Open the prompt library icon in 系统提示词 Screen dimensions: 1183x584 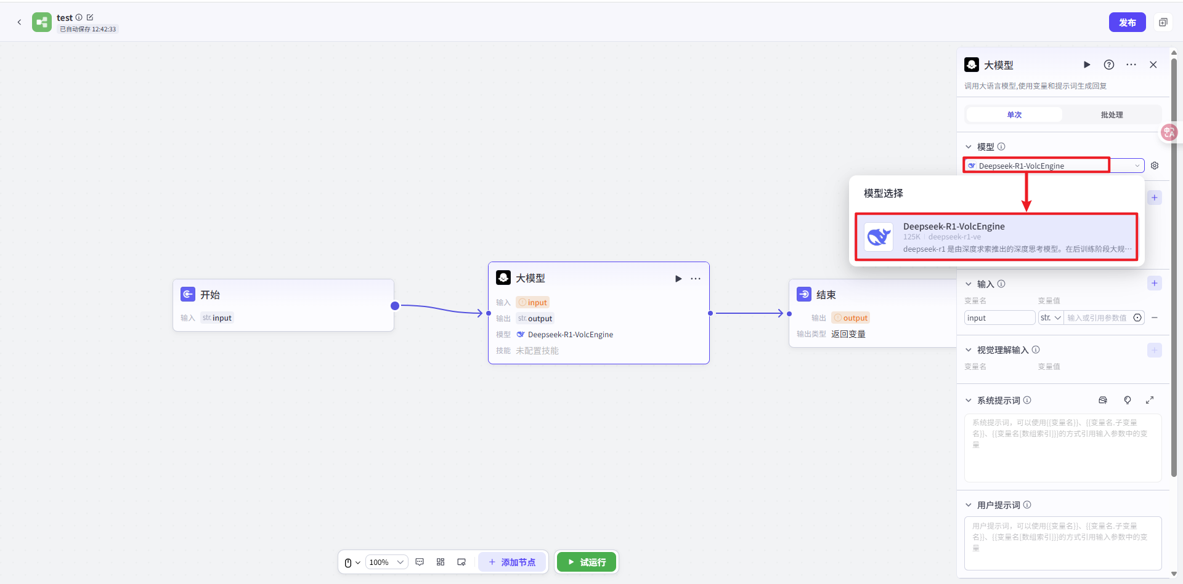pos(1103,400)
